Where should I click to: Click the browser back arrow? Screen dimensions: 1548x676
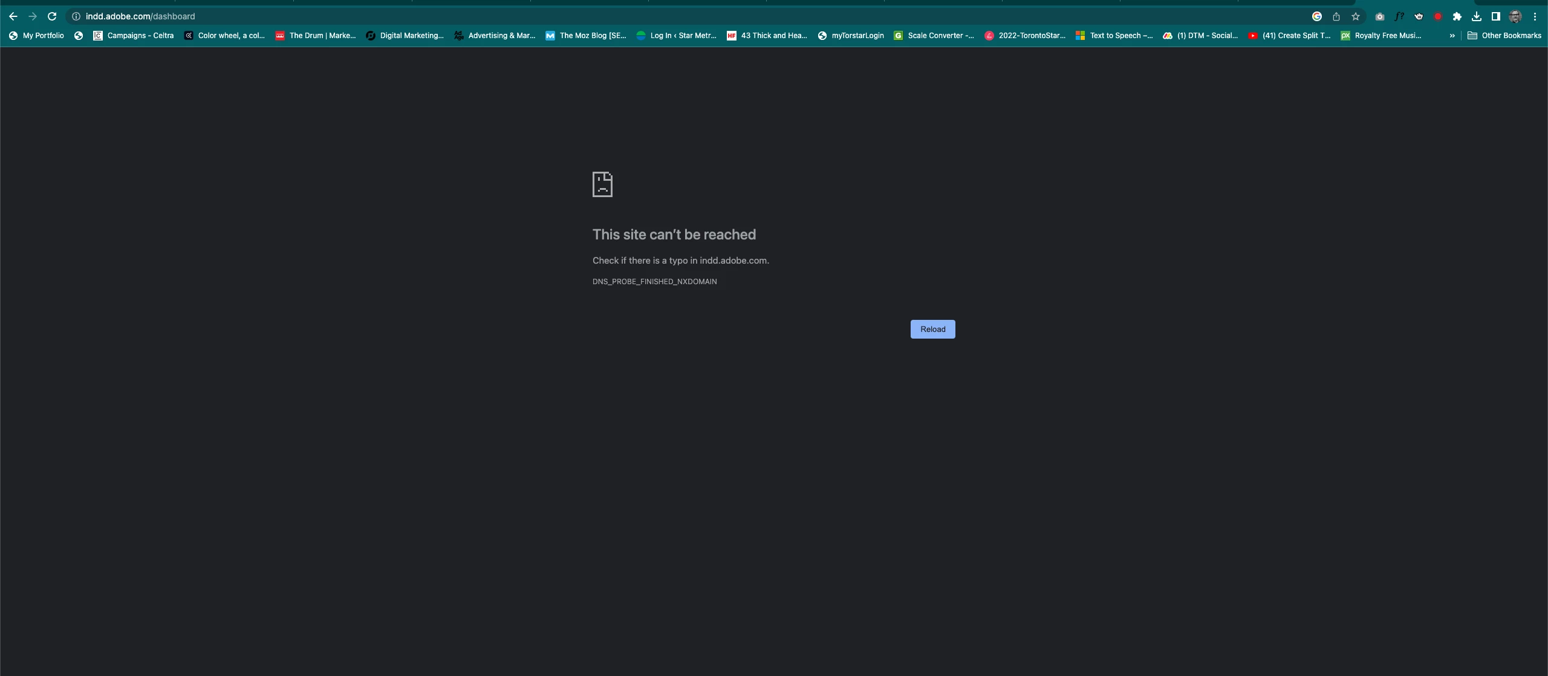click(13, 16)
